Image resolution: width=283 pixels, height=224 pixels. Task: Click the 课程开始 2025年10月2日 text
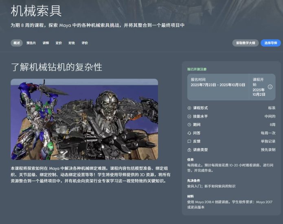tap(259, 87)
